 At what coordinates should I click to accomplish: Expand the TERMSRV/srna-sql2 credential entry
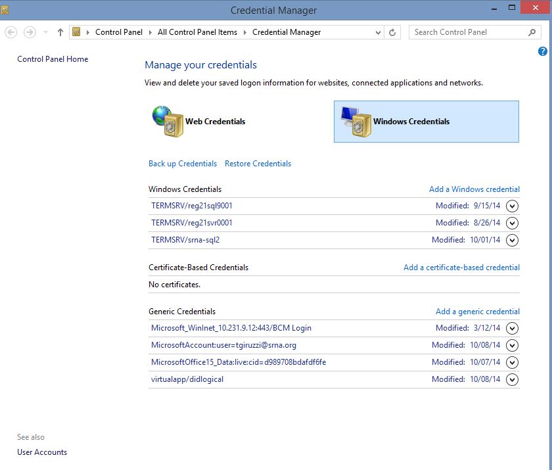click(x=513, y=240)
